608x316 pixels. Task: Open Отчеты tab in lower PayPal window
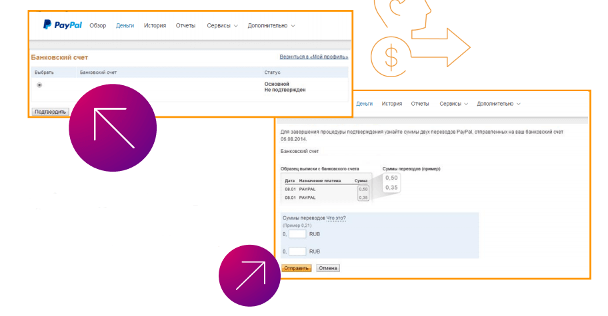tap(420, 104)
